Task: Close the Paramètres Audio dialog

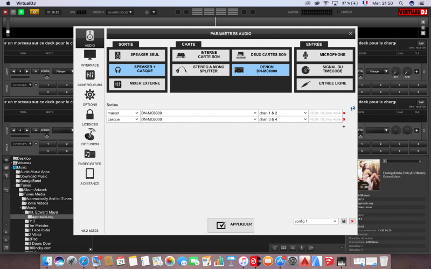Action: [x=350, y=34]
